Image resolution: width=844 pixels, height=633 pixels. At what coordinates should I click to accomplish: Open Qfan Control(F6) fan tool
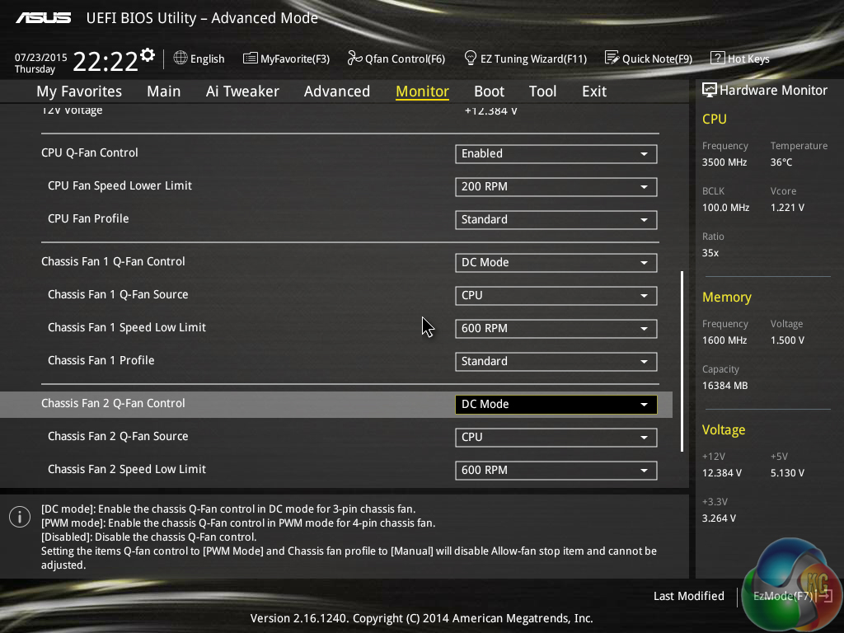click(x=396, y=59)
